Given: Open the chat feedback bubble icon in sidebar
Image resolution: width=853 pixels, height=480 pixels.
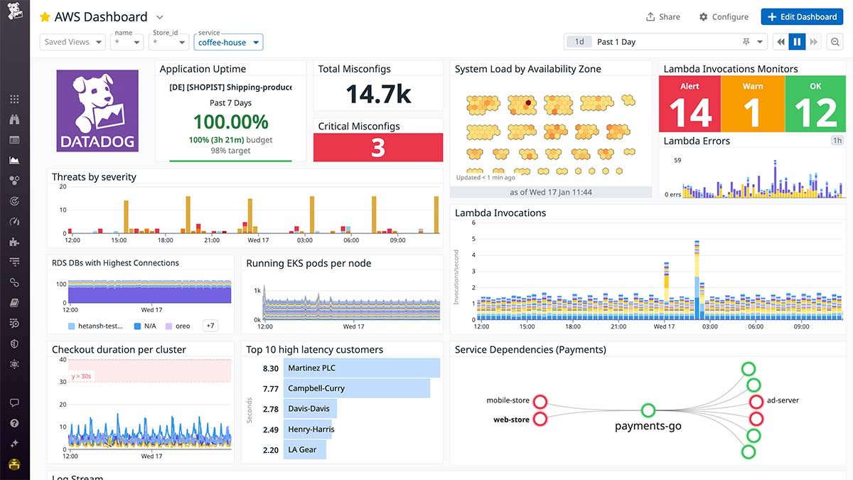Looking at the screenshot, I should tap(15, 402).
